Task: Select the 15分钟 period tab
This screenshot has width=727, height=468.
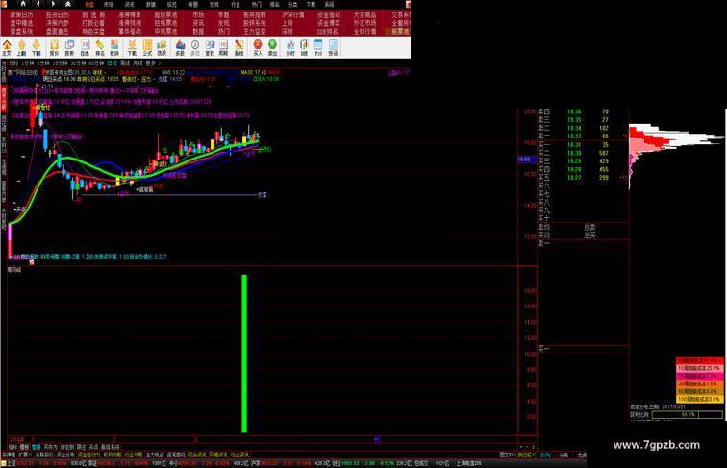Action: 60,63
